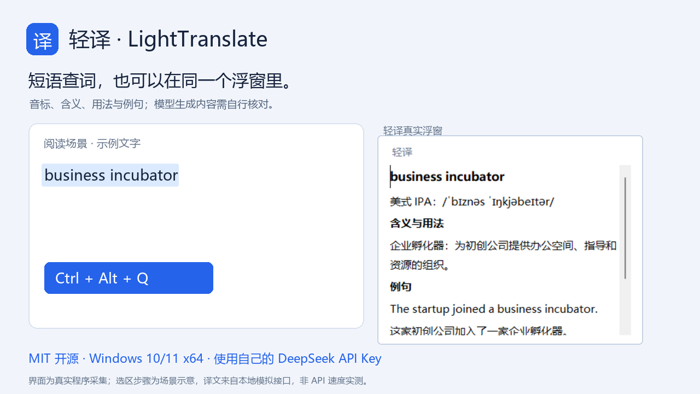Click the floating window's vertical scrollbar
The height and width of the screenshot is (394, 700).
[x=625, y=250]
